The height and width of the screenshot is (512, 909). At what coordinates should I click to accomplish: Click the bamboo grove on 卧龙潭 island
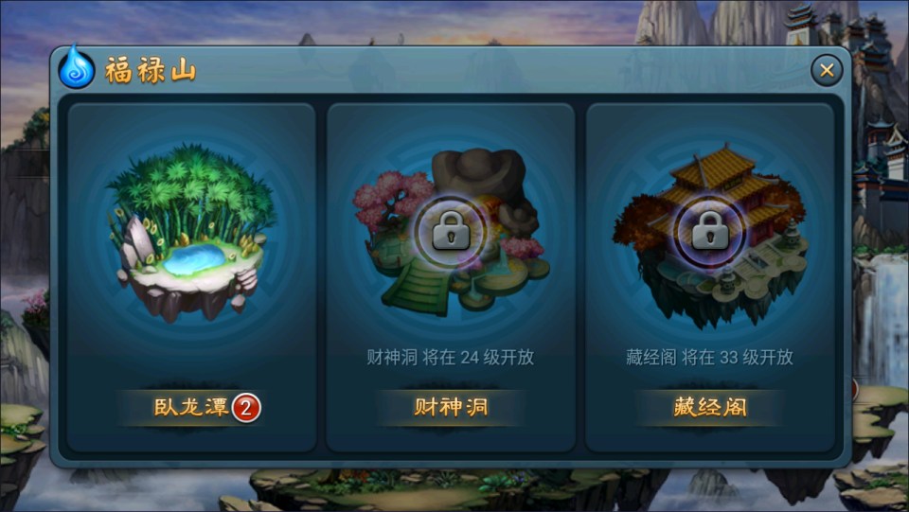coord(192,191)
